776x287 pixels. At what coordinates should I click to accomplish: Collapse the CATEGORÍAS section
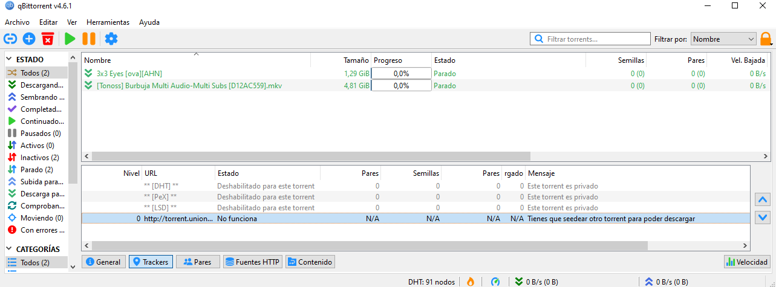click(x=10, y=249)
